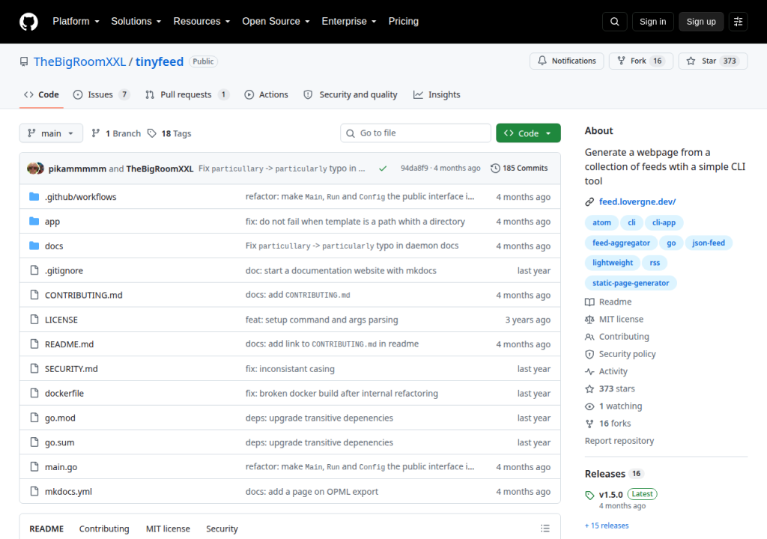Switch README panel to Security tab

[222, 529]
